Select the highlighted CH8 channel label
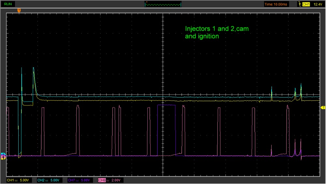This screenshot has width=326, height=184. point(102,180)
